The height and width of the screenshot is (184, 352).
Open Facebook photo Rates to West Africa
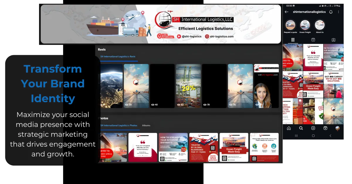(114, 147)
